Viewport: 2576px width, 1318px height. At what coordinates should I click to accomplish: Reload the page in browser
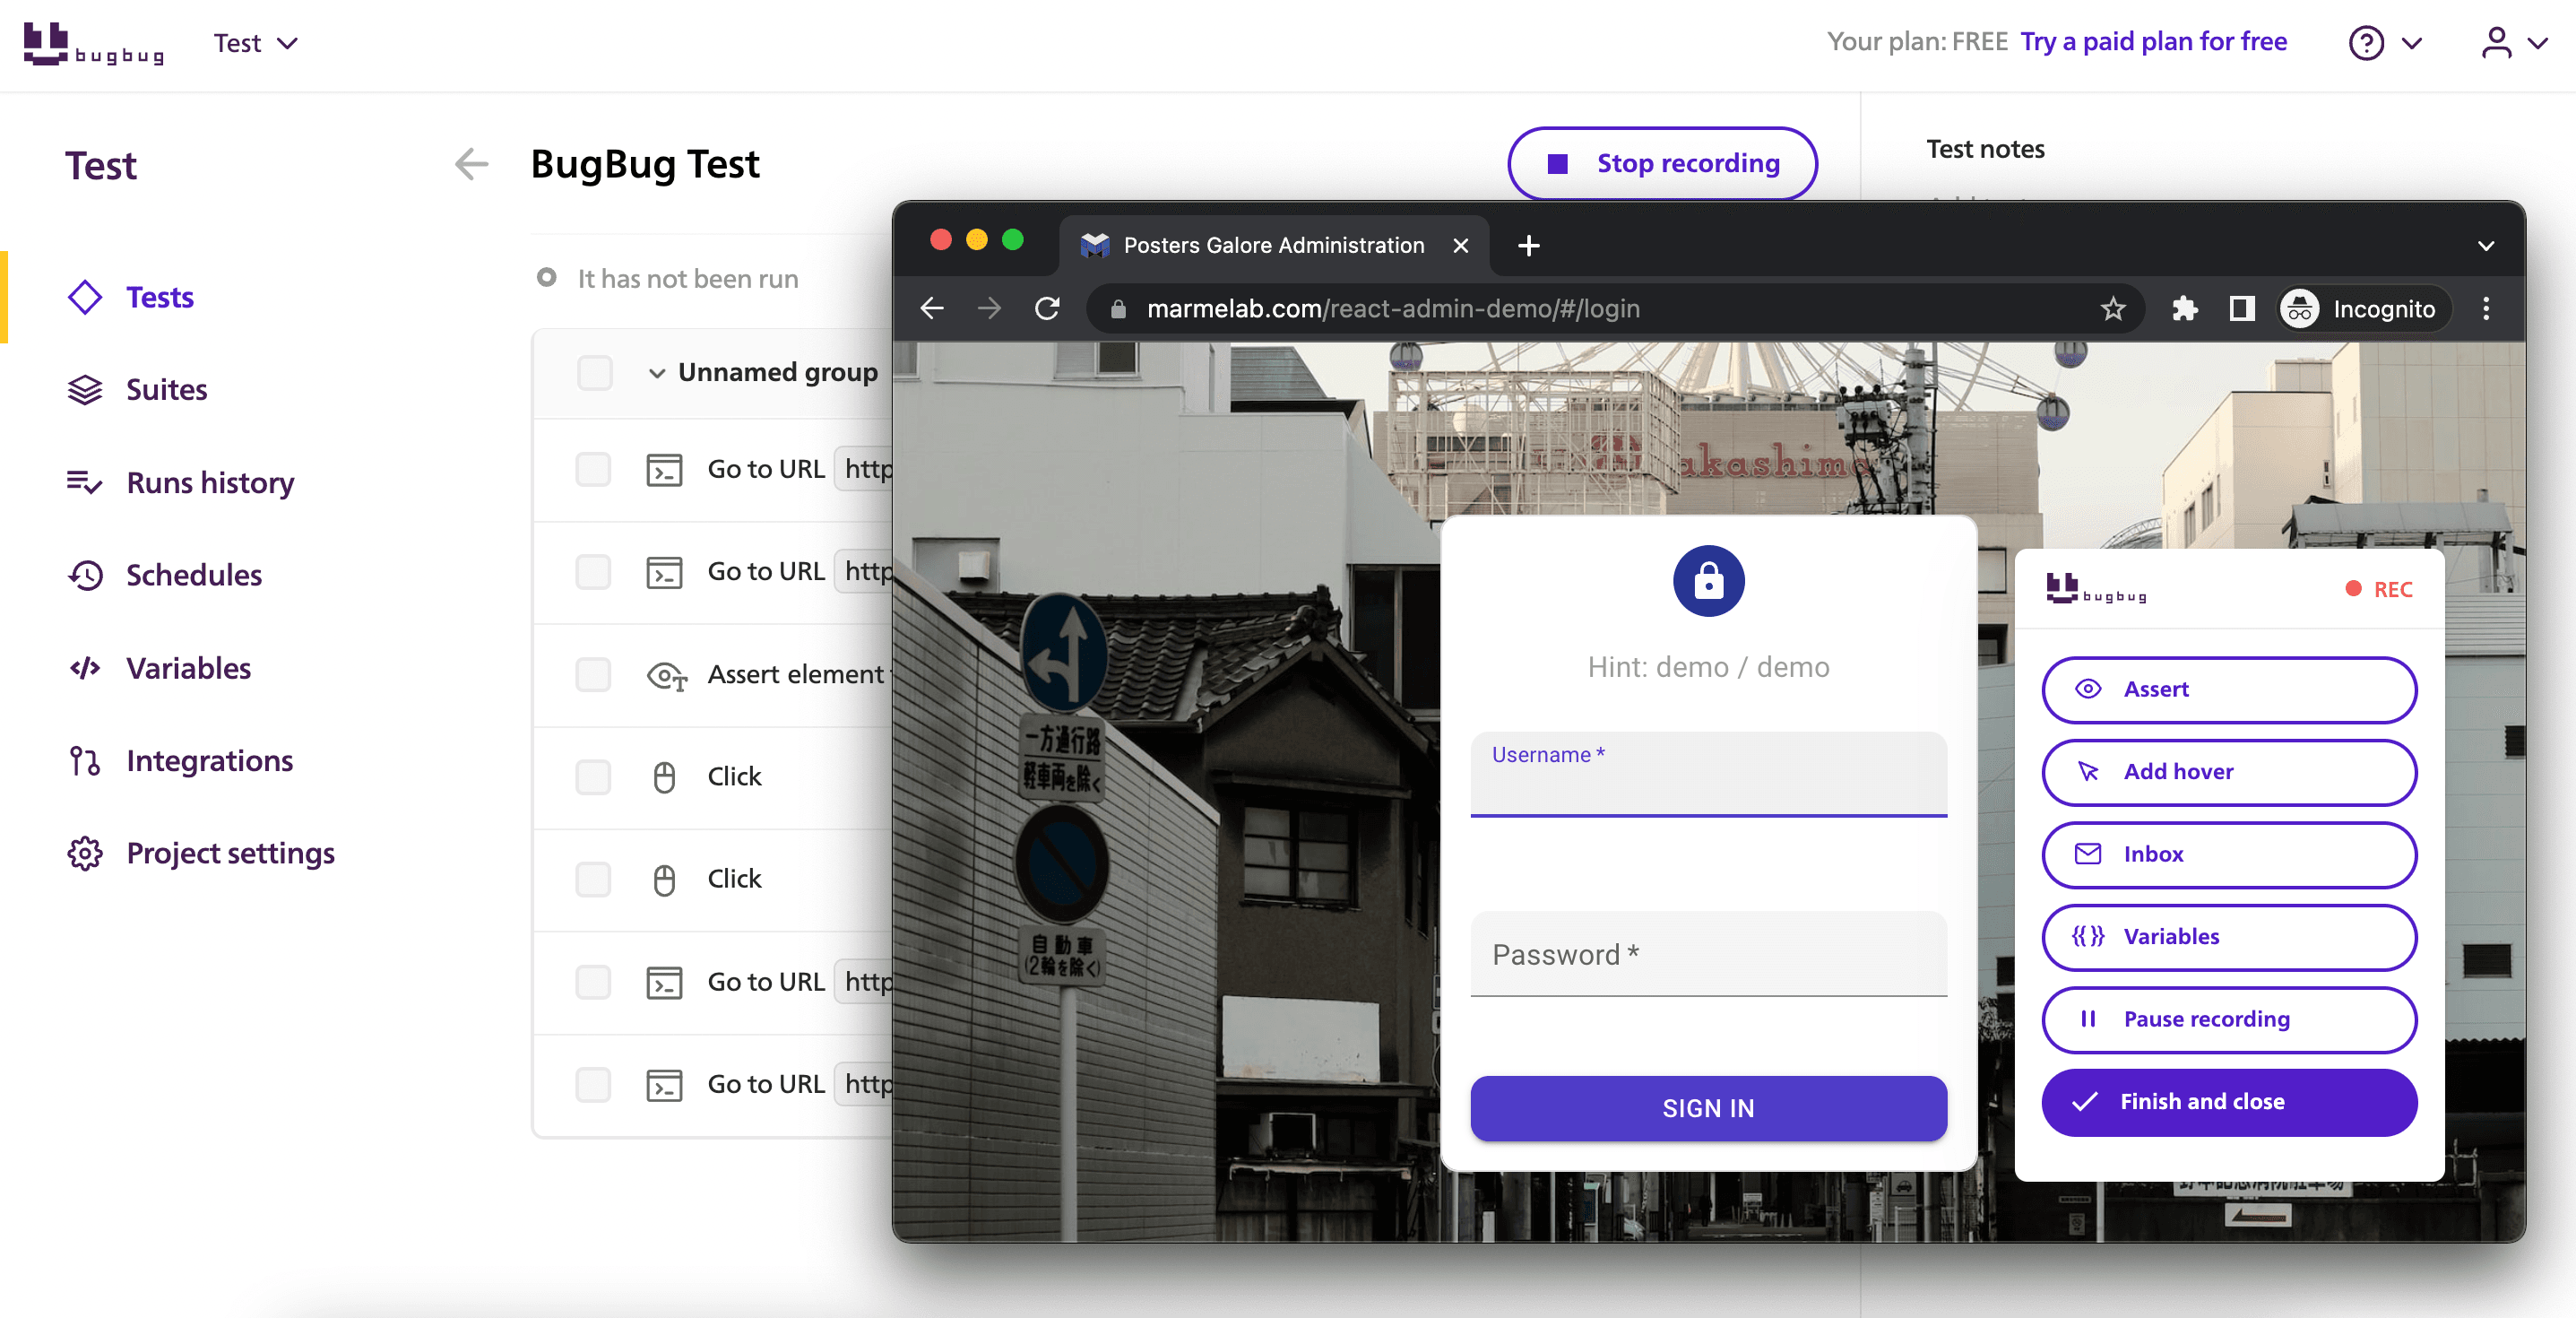pyautogui.click(x=1047, y=308)
